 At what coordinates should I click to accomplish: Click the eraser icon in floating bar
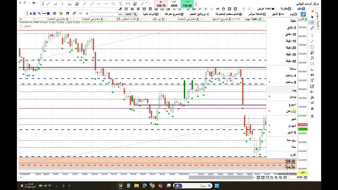[x=74, y=13]
